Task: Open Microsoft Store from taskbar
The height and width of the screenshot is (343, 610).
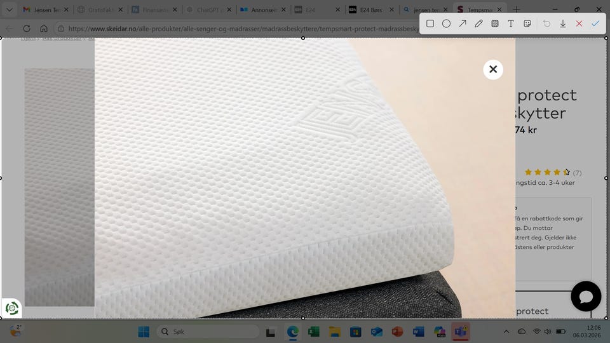Action: point(356,332)
